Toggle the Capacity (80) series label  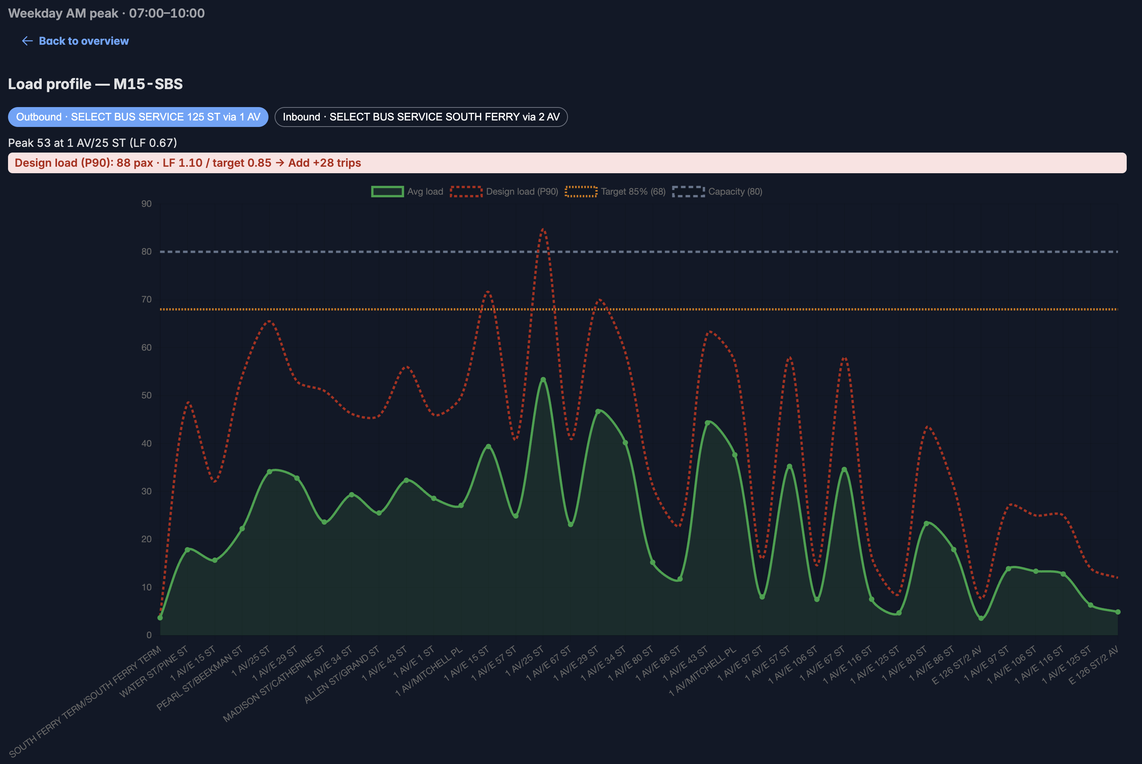point(735,192)
